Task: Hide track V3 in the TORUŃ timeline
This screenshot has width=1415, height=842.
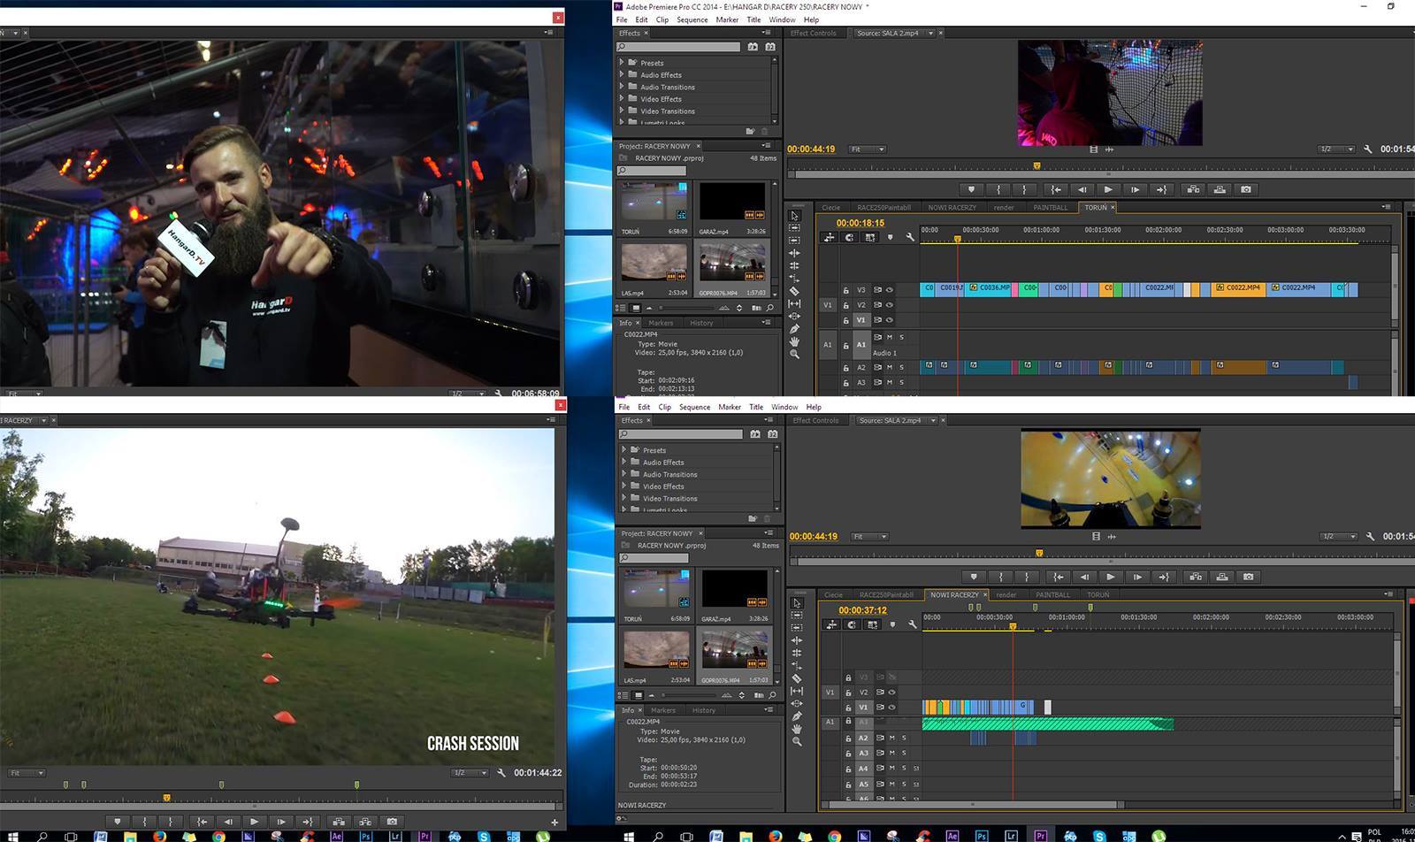Action: click(x=890, y=289)
